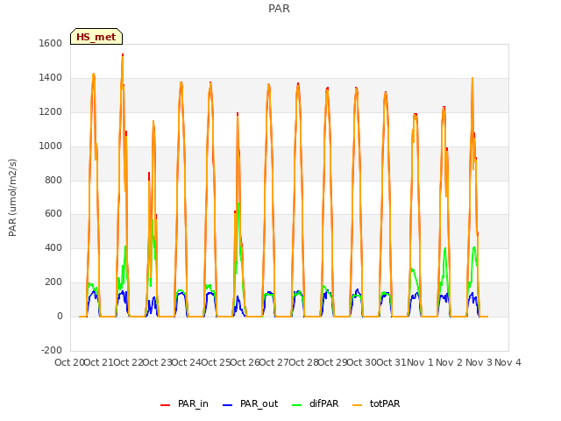
Task: Click the Oct 31 x-axis date label
Action: [x=392, y=362]
